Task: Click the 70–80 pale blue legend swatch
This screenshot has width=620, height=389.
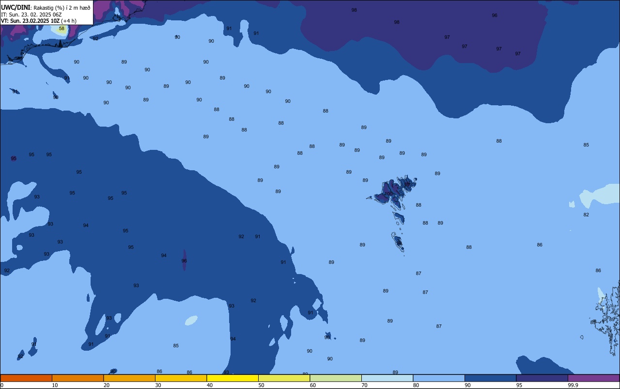Action: pyautogui.click(x=387, y=378)
